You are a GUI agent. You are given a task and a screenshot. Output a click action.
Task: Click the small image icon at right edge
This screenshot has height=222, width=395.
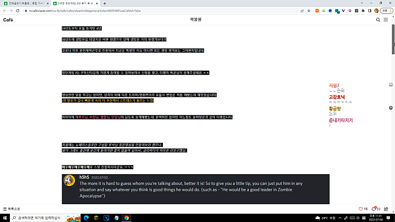tap(391, 84)
